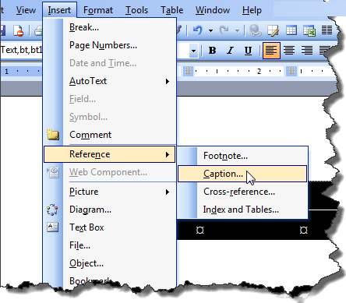The height and width of the screenshot is (303, 346).
Task: Click the Undo arrow icon
Action: coord(198,30)
